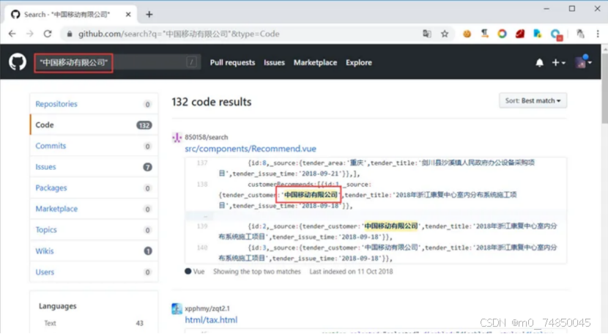Focus the GitHub search field
Viewport: 608px width, 334px height.
coord(117,62)
